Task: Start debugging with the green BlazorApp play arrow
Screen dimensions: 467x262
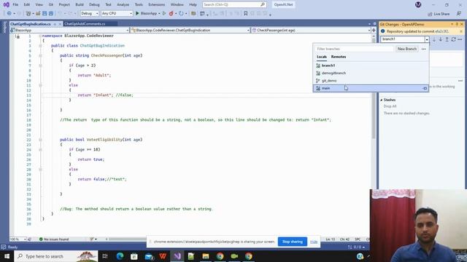Action: click(x=137, y=13)
